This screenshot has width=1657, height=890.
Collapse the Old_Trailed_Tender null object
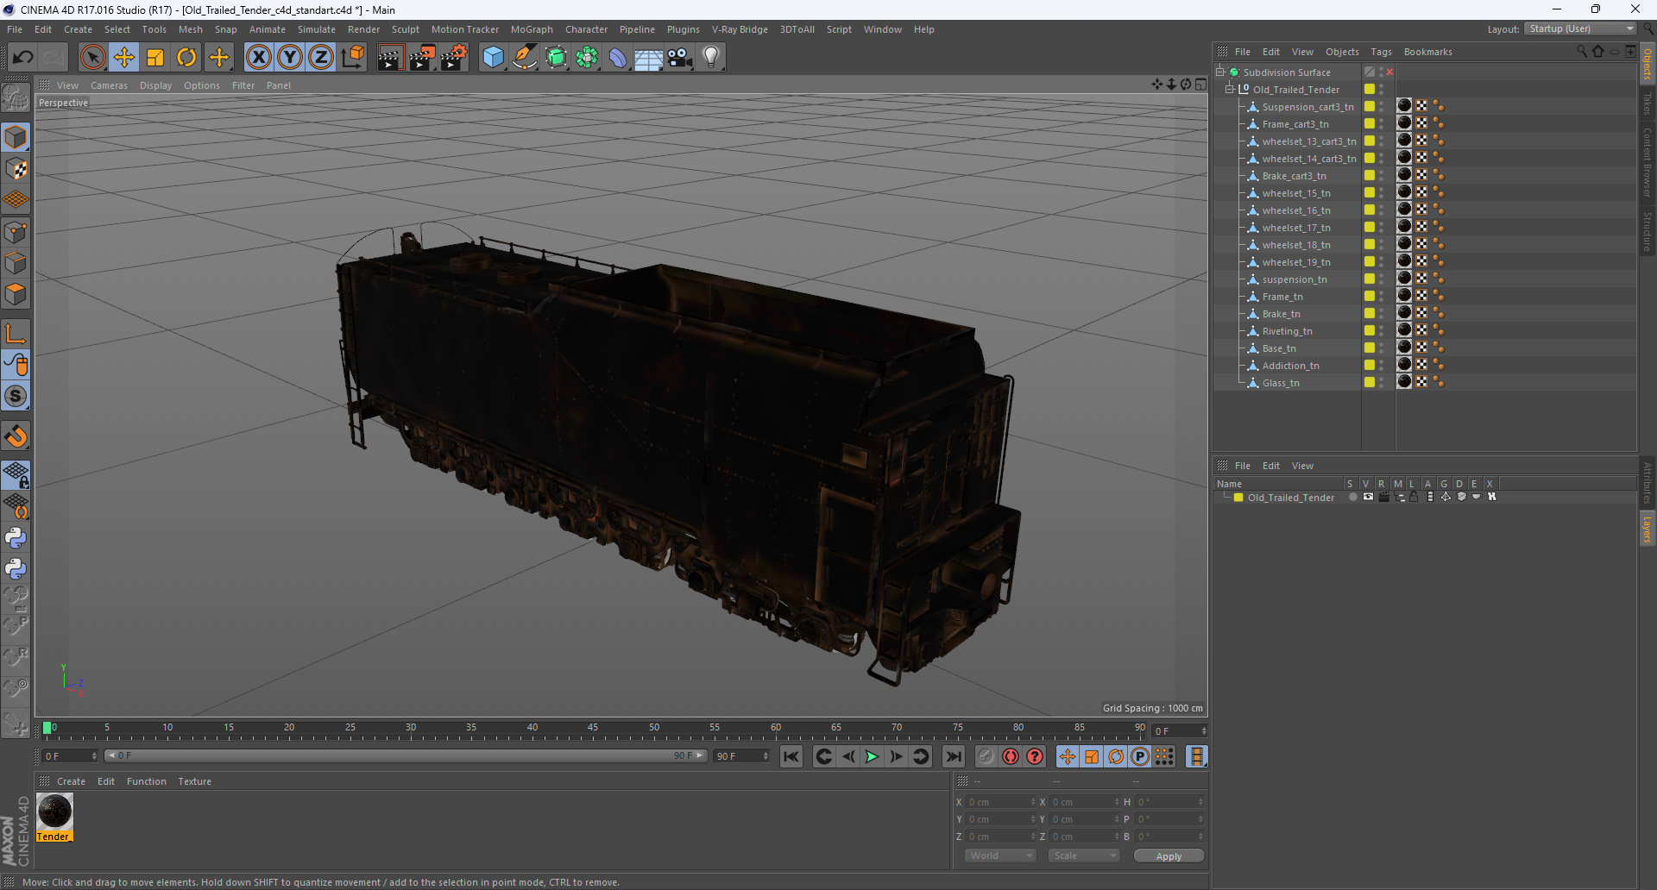(1230, 89)
